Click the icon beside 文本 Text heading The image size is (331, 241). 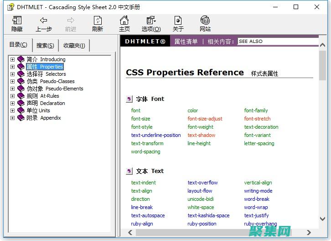(129, 171)
